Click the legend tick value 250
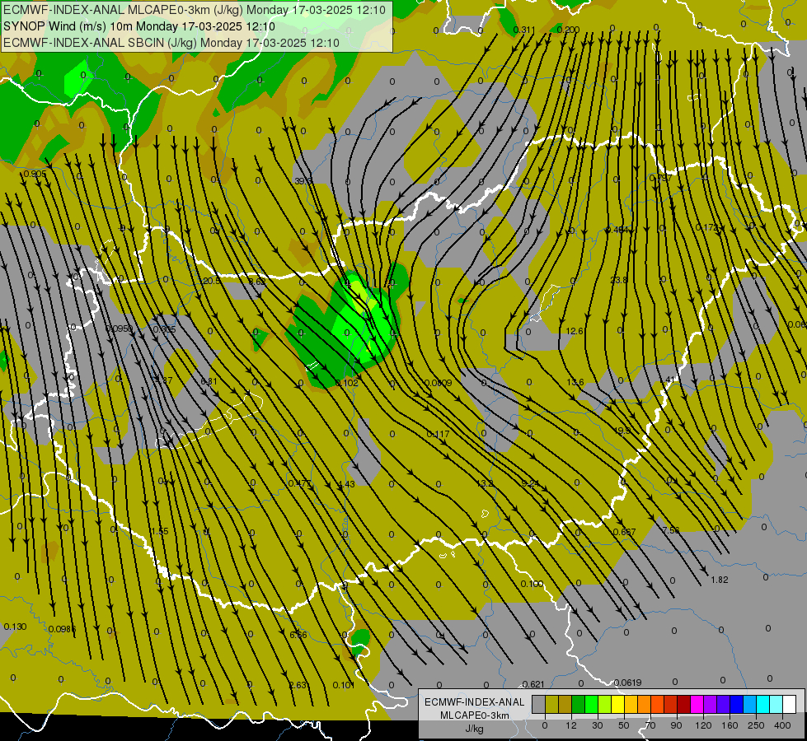Image resolution: width=807 pixels, height=741 pixels. tap(756, 725)
